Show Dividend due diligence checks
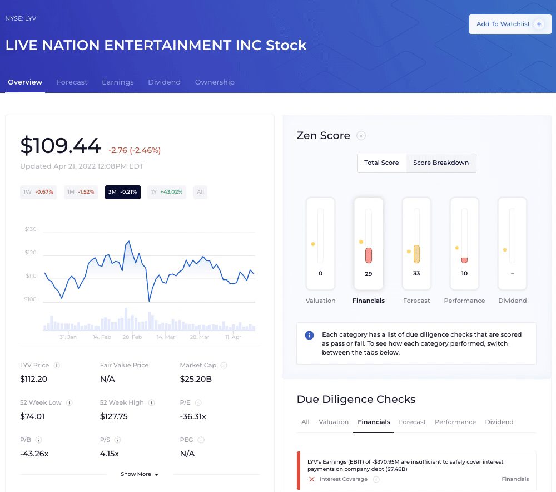 click(499, 422)
